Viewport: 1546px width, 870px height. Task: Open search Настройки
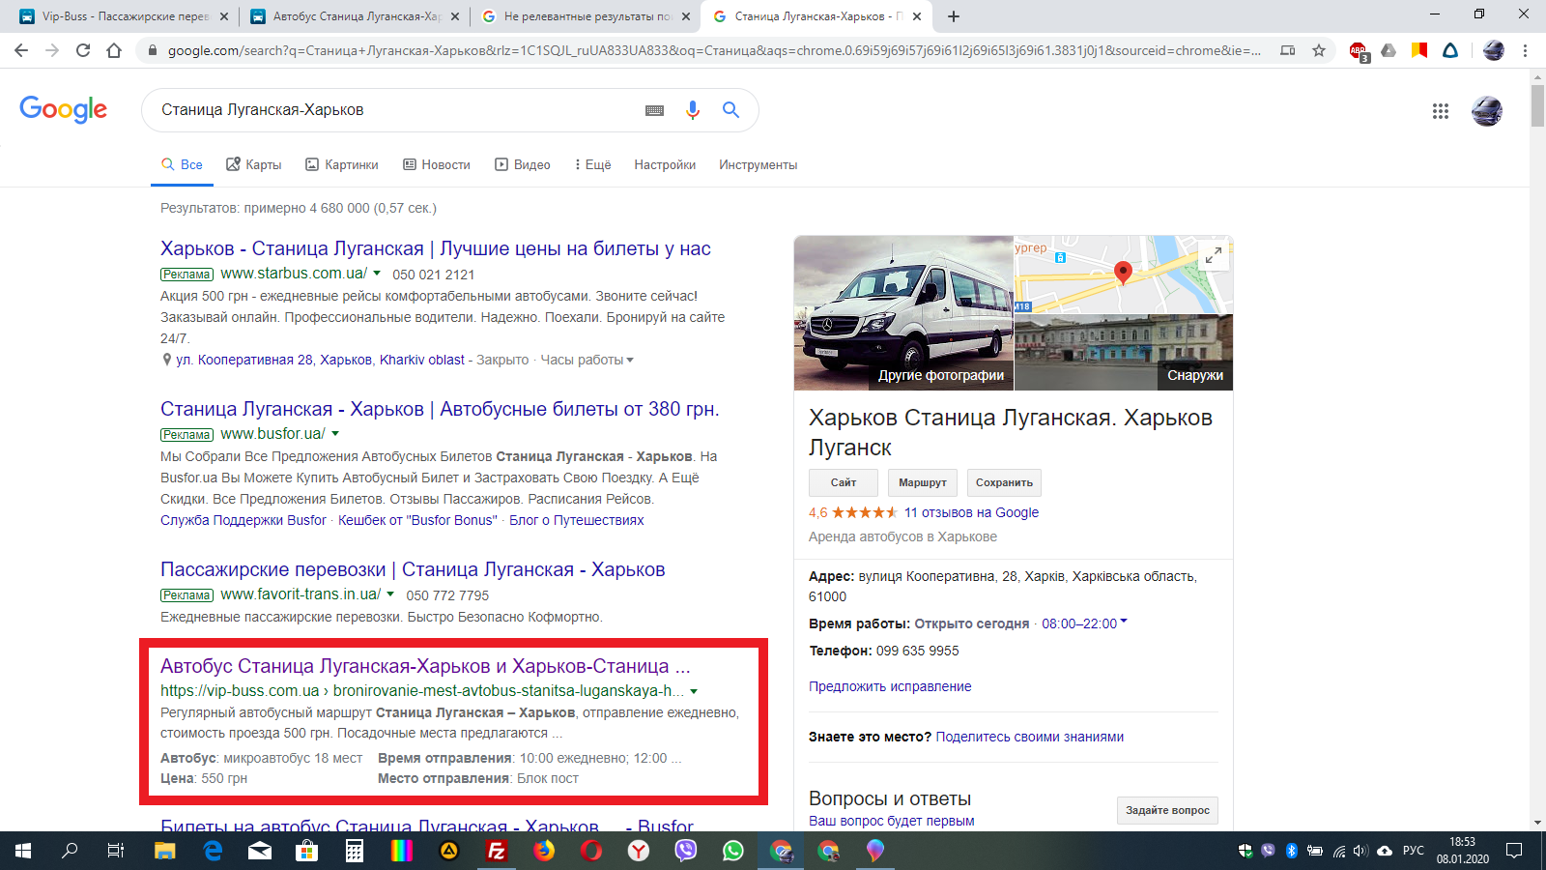tap(665, 164)
